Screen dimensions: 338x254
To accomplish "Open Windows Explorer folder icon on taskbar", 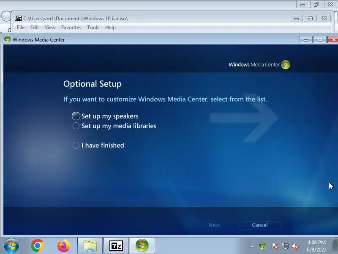I will pos(90,246).
